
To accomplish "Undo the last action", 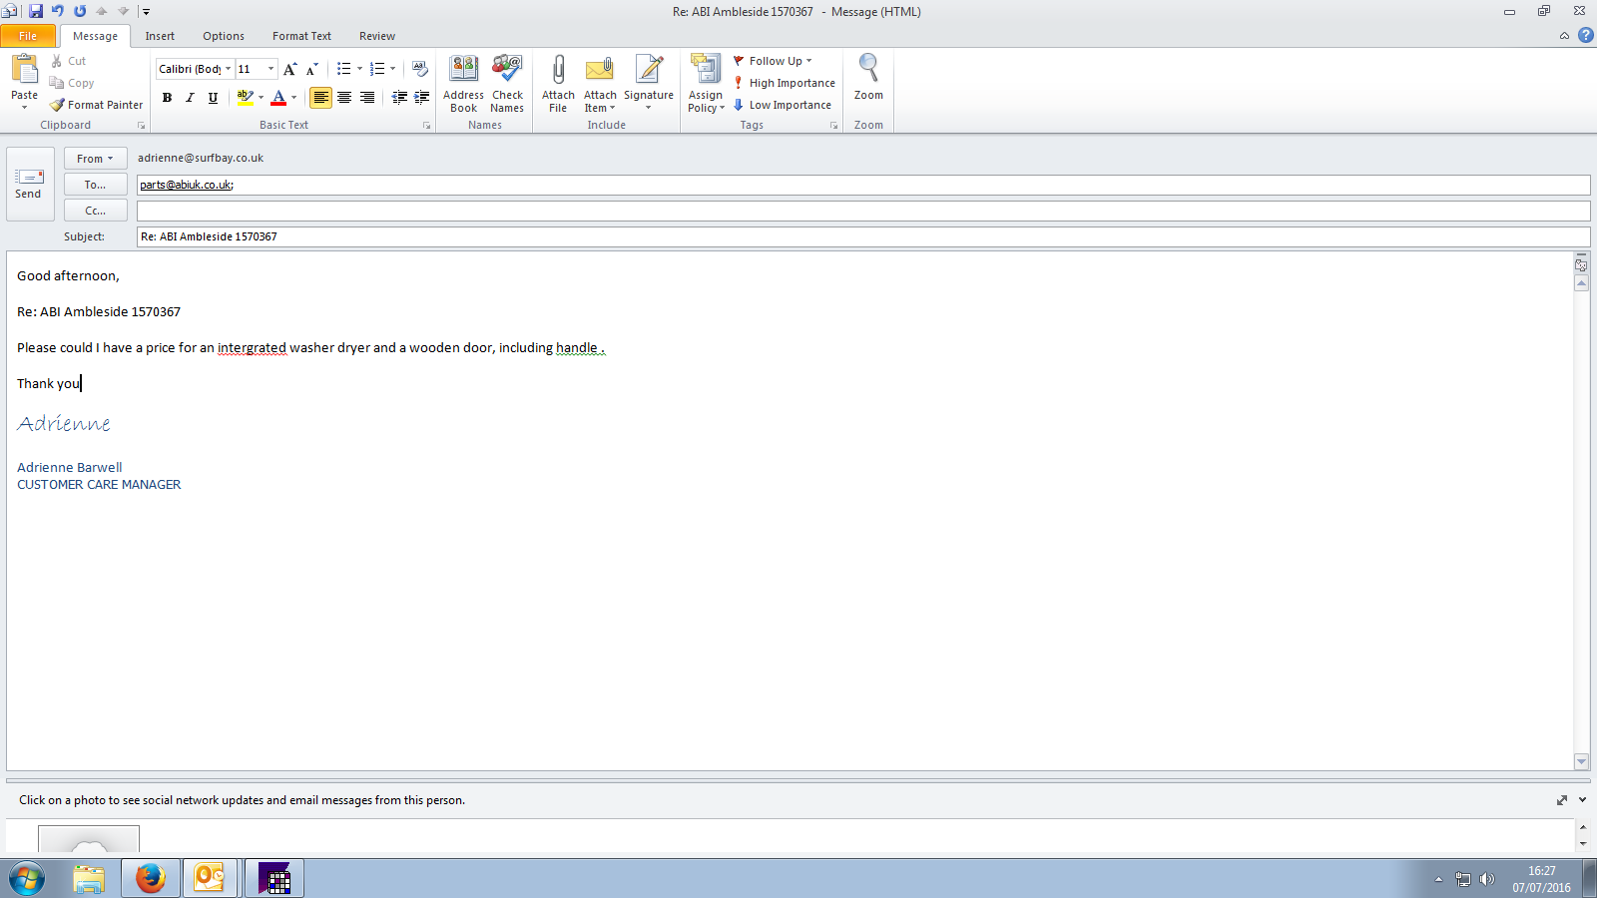I will point(58,11).
